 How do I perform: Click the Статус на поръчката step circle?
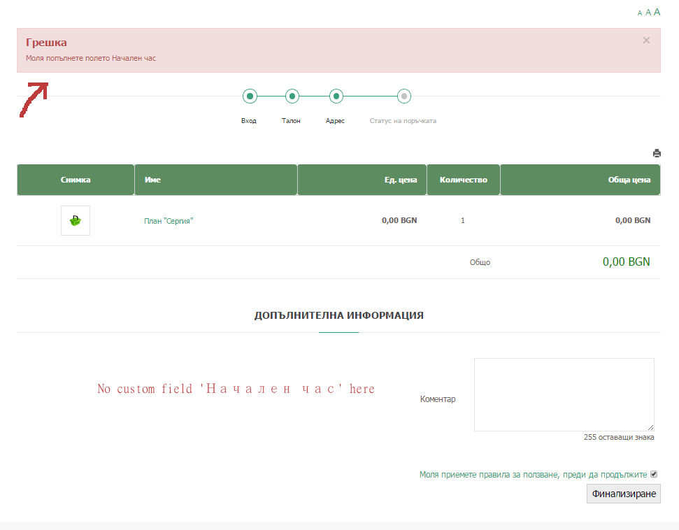[x=404, y=96]
